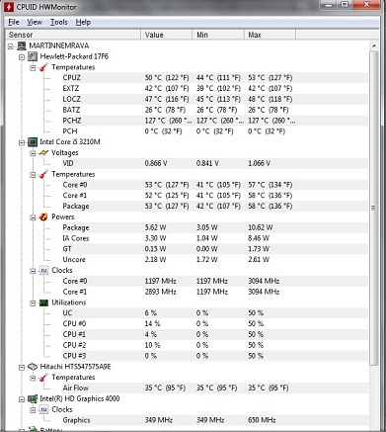This screenshot has width=386, height=432.
Task: Click the scrollbar up arrow
Action: click(374, 45)
